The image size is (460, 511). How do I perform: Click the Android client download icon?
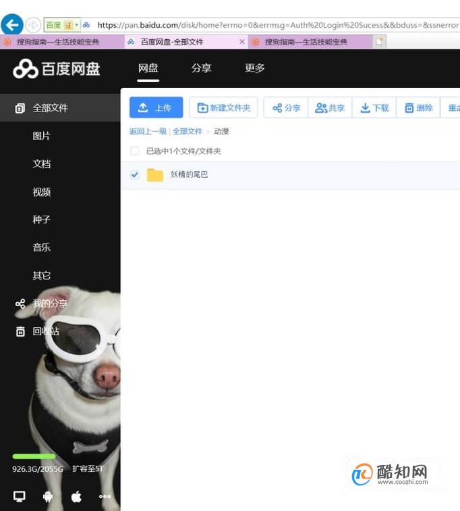click(48, 497)
